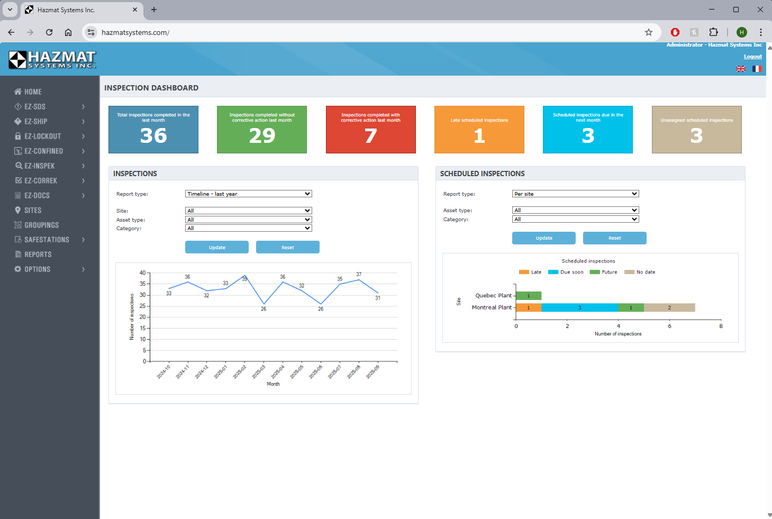Screen dimensions: 772x519
Task: Click the red corrective action tile
Action: pos(370,130)
